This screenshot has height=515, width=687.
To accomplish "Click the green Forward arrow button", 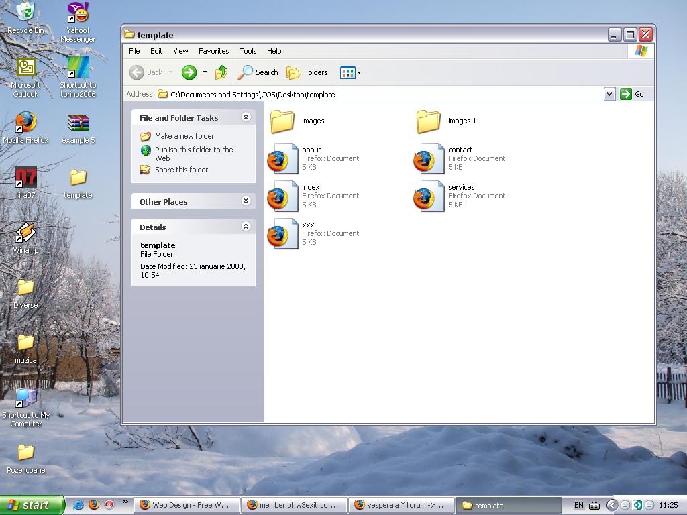I will point(189,72).
